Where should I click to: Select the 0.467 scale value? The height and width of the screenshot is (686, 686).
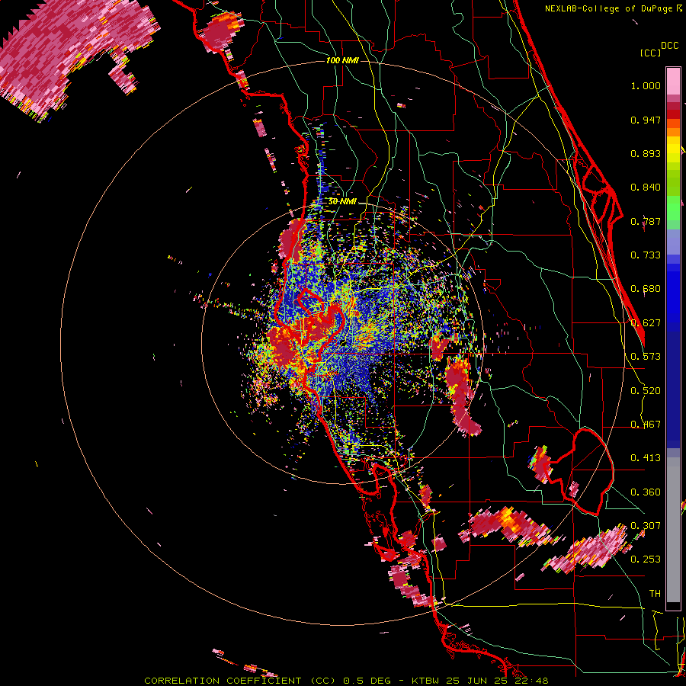coord(646,425)
